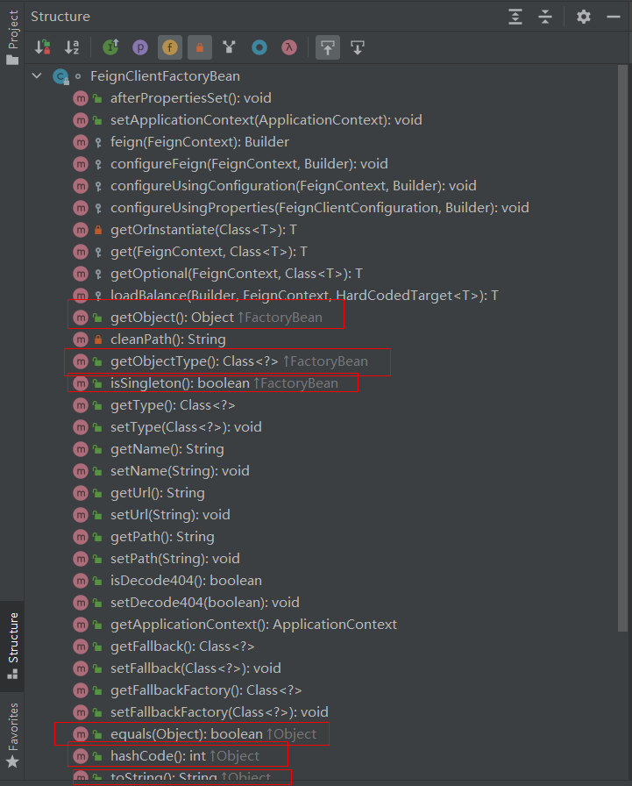The width and height of the screenshot is (632, 786).
Task: Click public icon beside setPath(String)
Action: (x=97, y=560)
